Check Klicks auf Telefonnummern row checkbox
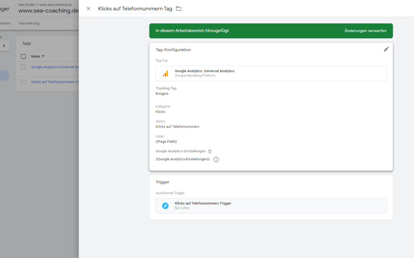 (x=23, y=82)
